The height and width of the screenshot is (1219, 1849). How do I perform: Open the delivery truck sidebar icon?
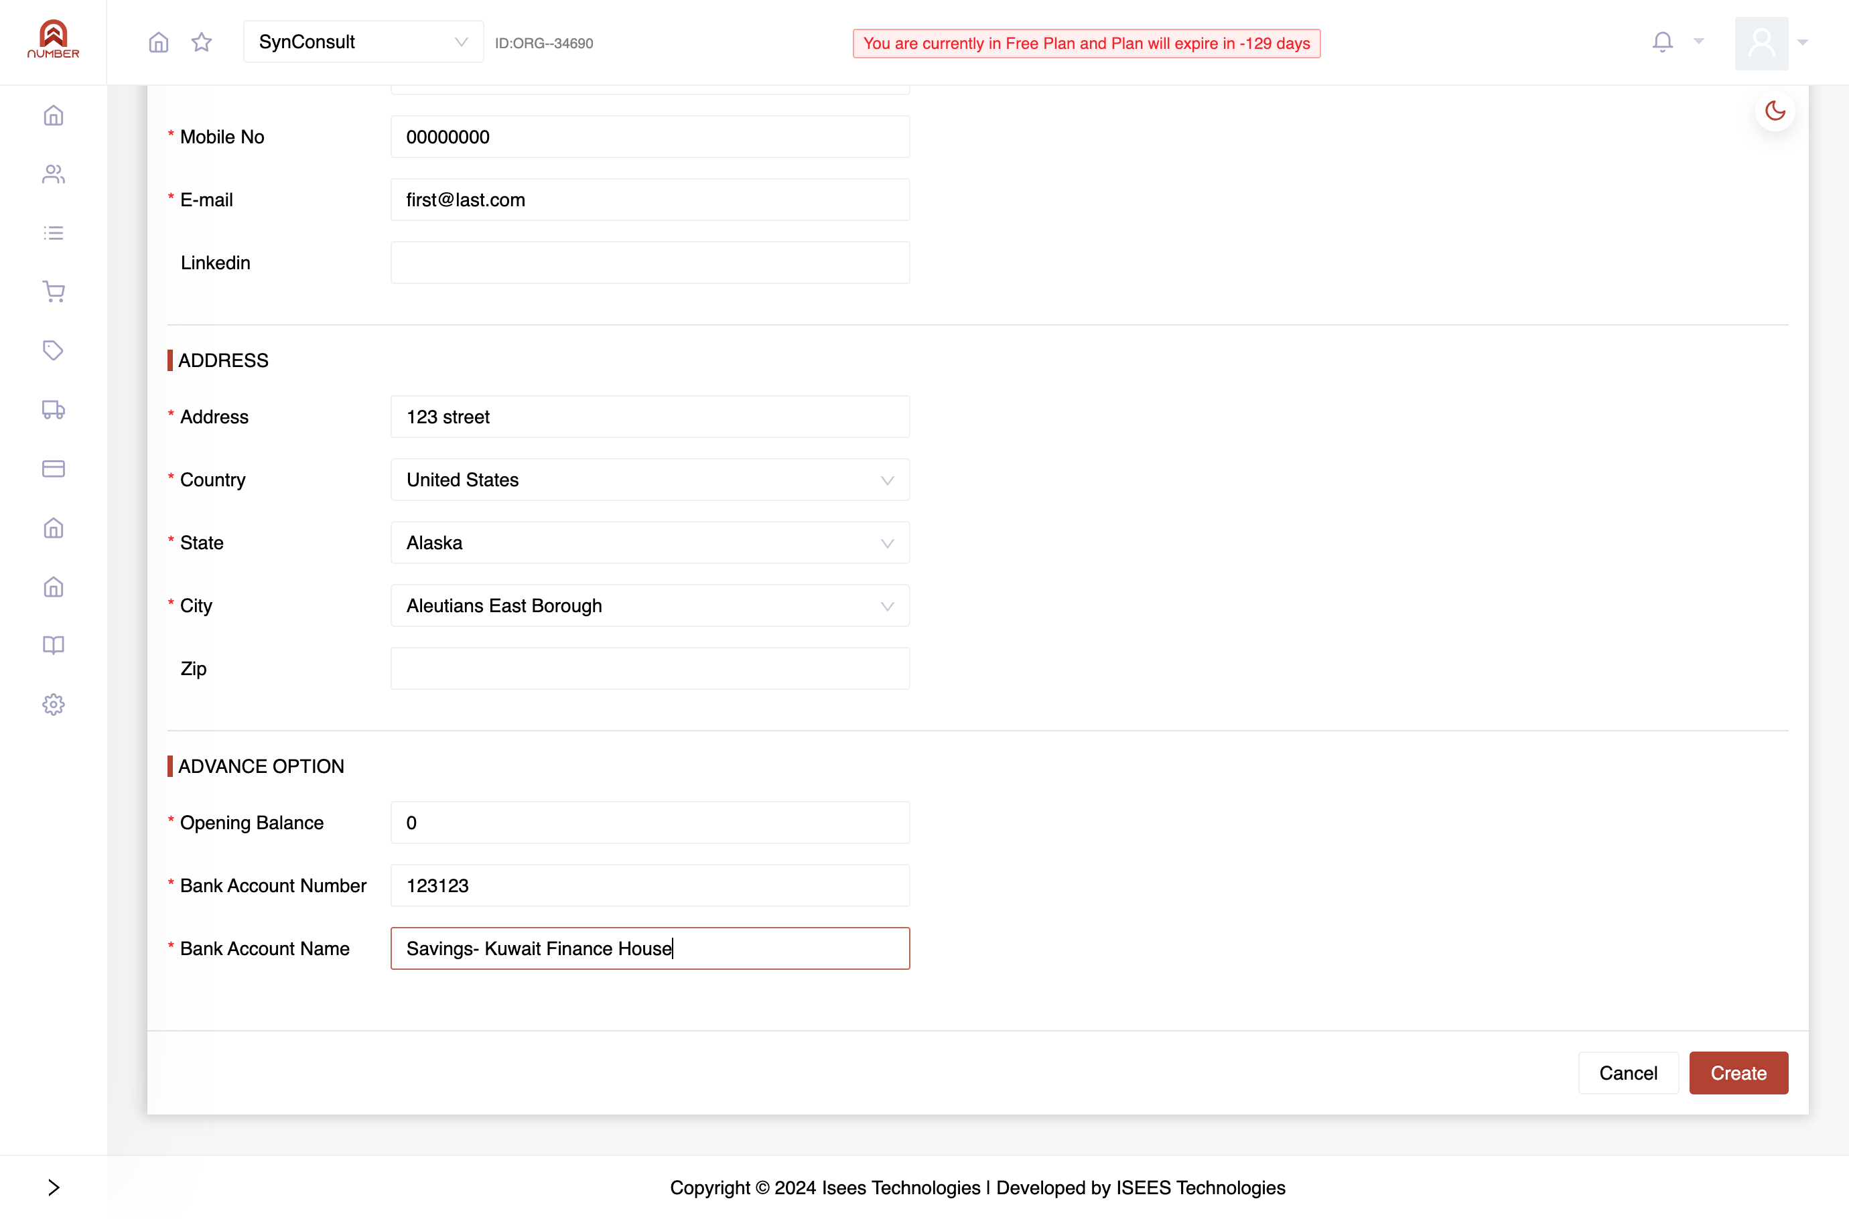(x=54, y=410)
